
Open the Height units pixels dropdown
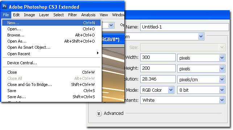point(201,69)
